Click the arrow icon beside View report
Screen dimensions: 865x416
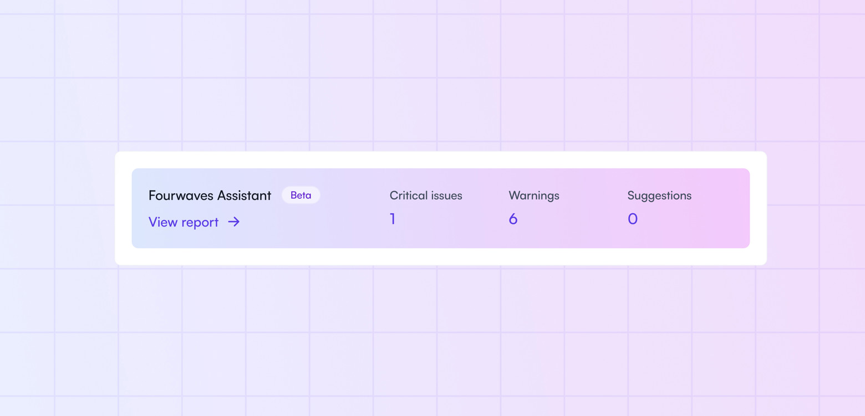click(x=234, y=222)
